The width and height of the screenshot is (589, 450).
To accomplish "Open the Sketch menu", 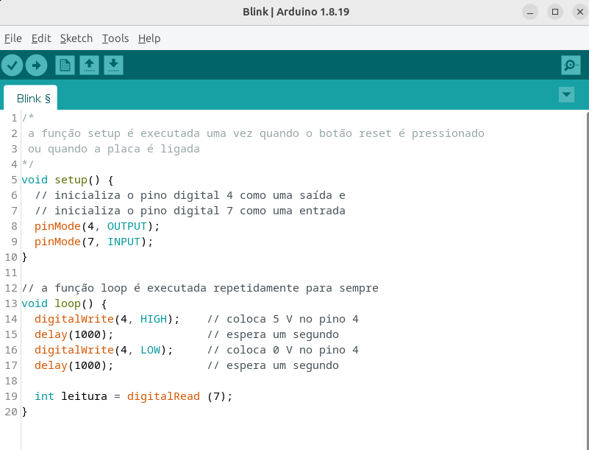I will tap(76, 38).
